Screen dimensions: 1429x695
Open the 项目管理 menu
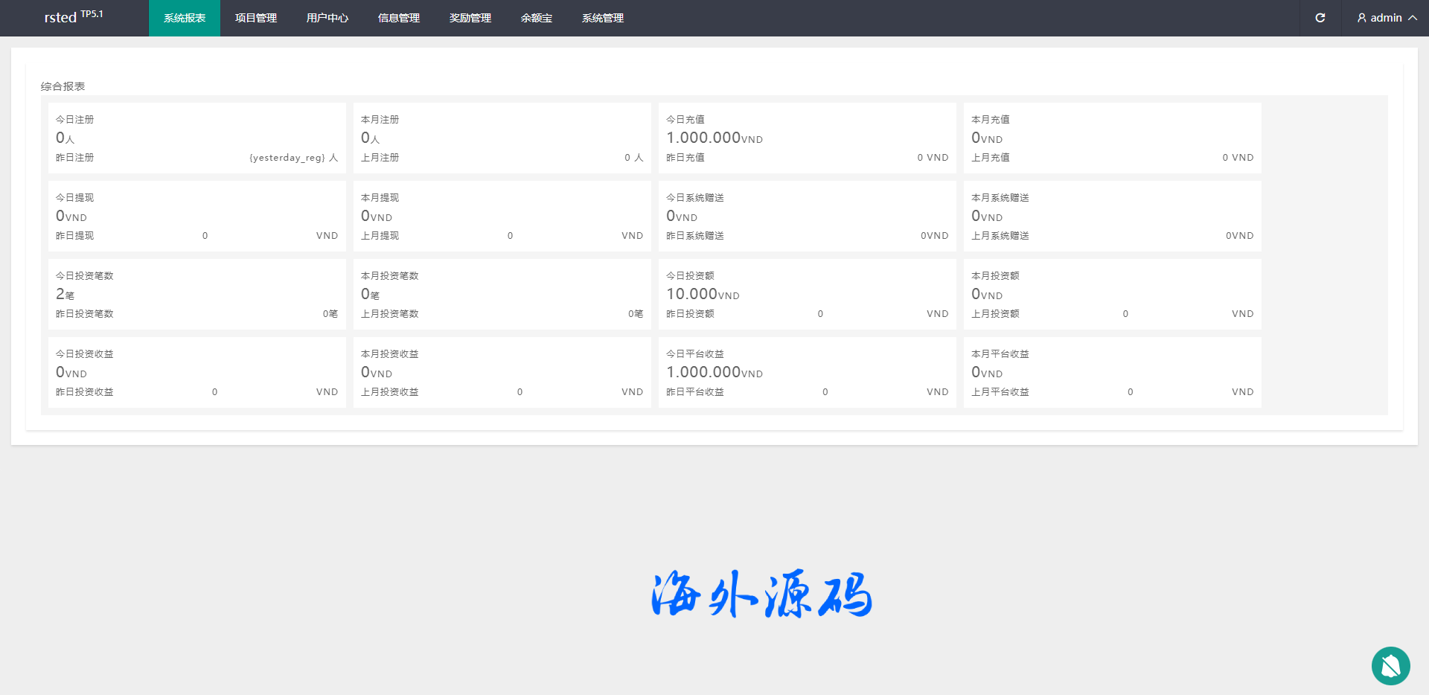coord(256,18)
